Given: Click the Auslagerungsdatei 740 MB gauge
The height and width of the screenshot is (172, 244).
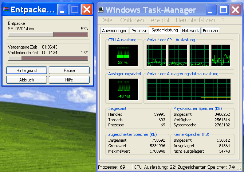Looking at the screenshot, I should pos(123,89).
